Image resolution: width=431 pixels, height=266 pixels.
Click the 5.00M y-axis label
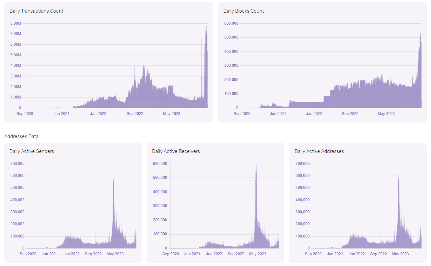tap(16, 55)
